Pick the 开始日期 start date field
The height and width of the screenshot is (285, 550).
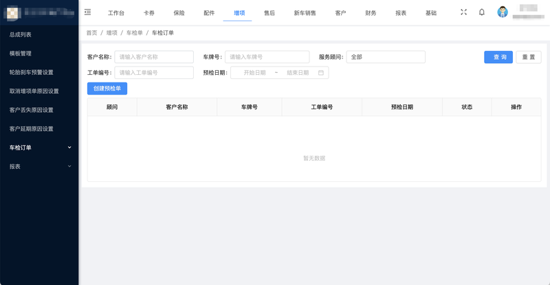click(254, 72)
